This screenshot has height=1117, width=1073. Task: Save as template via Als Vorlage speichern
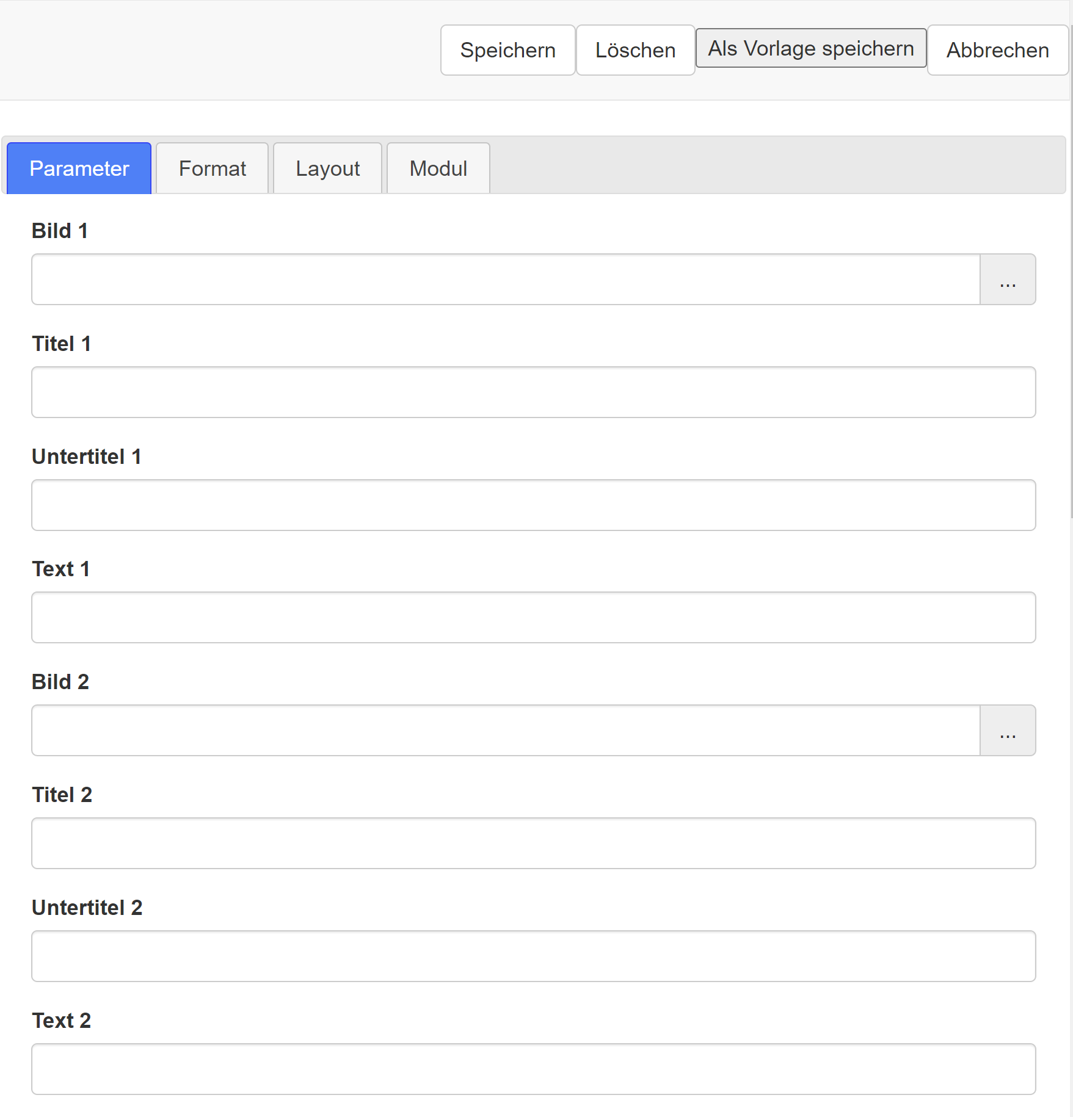click(811, 48)
